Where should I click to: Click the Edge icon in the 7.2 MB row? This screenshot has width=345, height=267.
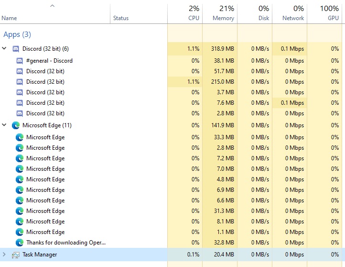[20, 158]
